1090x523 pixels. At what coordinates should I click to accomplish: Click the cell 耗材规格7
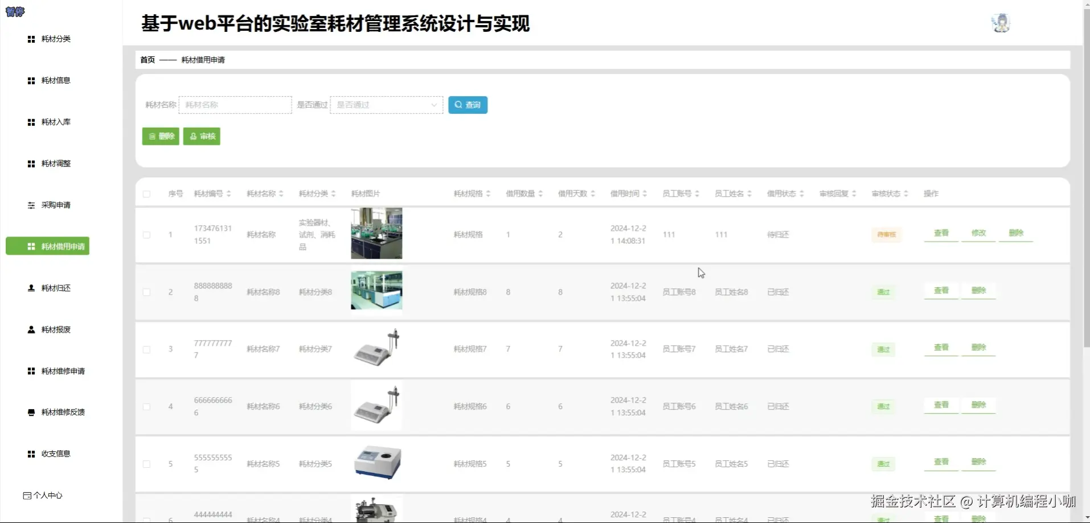470,349
